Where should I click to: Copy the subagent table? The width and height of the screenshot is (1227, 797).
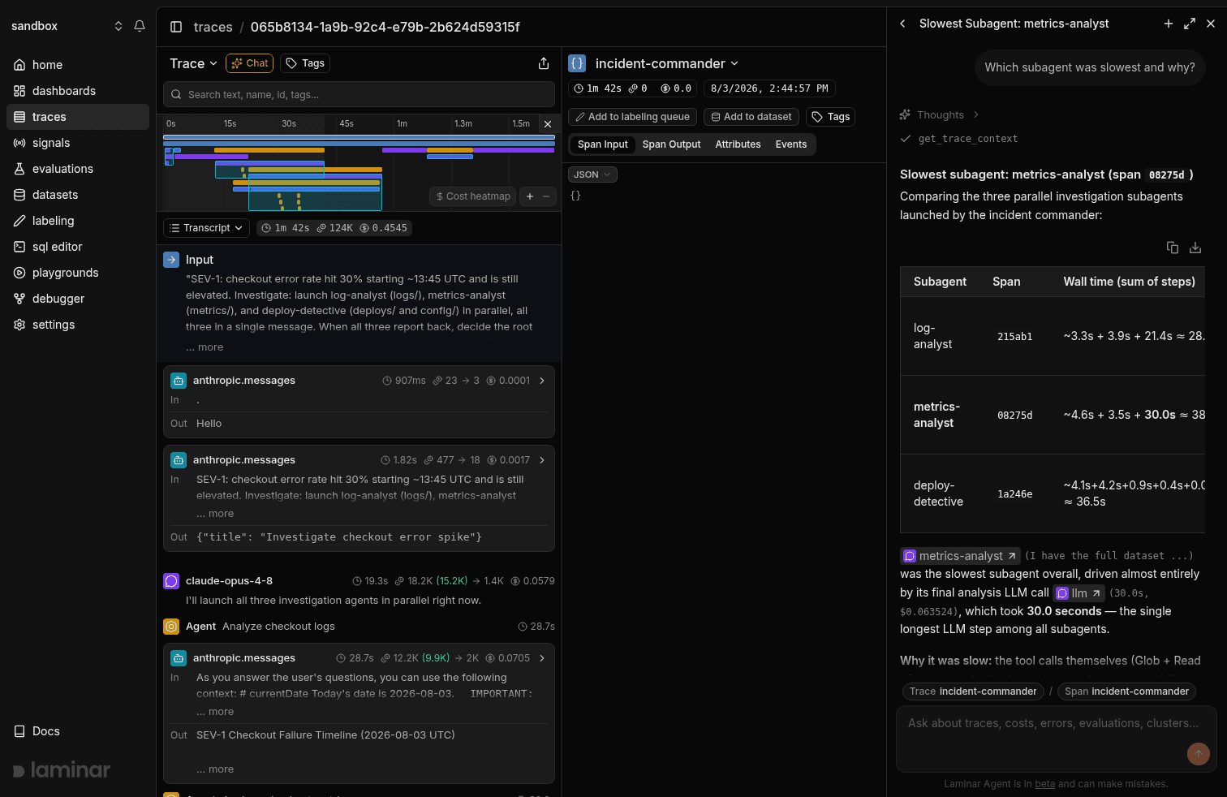point(1173,248)
